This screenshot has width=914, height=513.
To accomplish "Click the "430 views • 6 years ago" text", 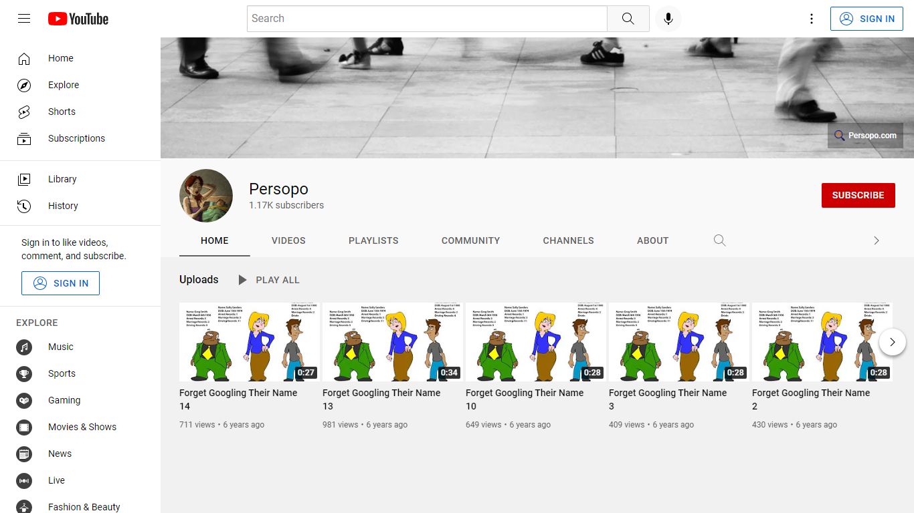I will coord(794,425).
